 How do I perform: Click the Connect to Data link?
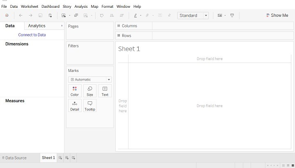32,35
